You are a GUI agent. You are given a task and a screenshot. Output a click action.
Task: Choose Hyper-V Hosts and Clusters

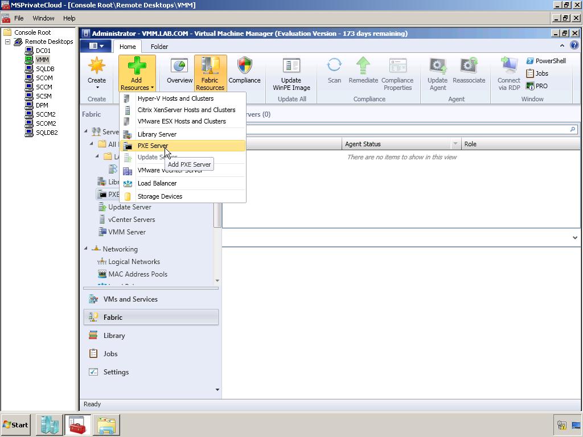pyautogui.click(x=183, y=98)
